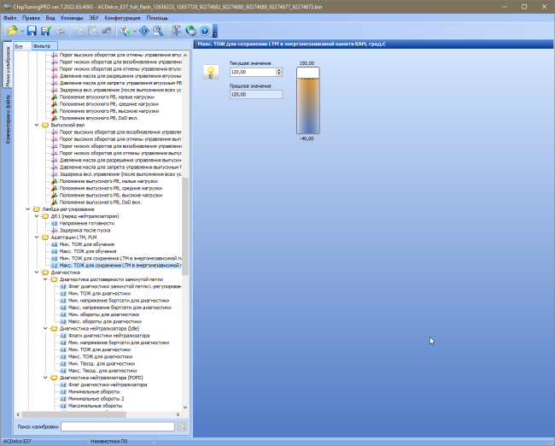This screenshot has height=446, width=555.
Task: Select Макс. Твозд. для диагностики item
Action: (102, 371)
